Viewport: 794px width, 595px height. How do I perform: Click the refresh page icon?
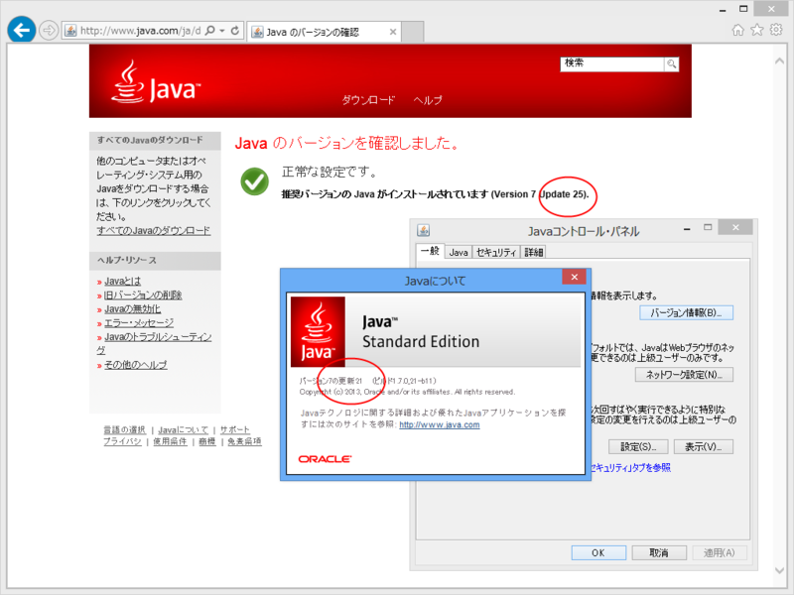pos(235,31)
